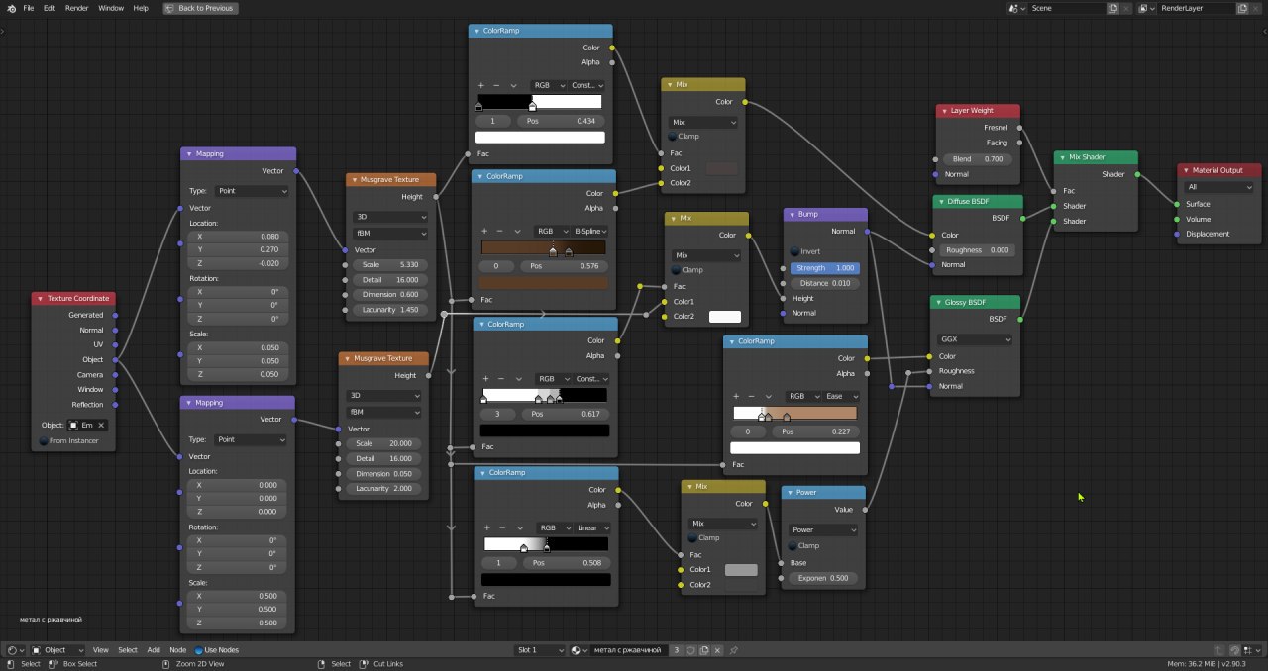1268x671 pixels.
Task: Open the Add menu in node editor
Action: click(154, 650)
